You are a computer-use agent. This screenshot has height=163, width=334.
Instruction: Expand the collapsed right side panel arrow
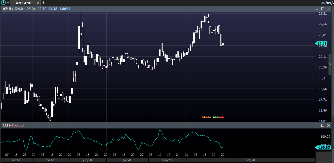point(330,64)
